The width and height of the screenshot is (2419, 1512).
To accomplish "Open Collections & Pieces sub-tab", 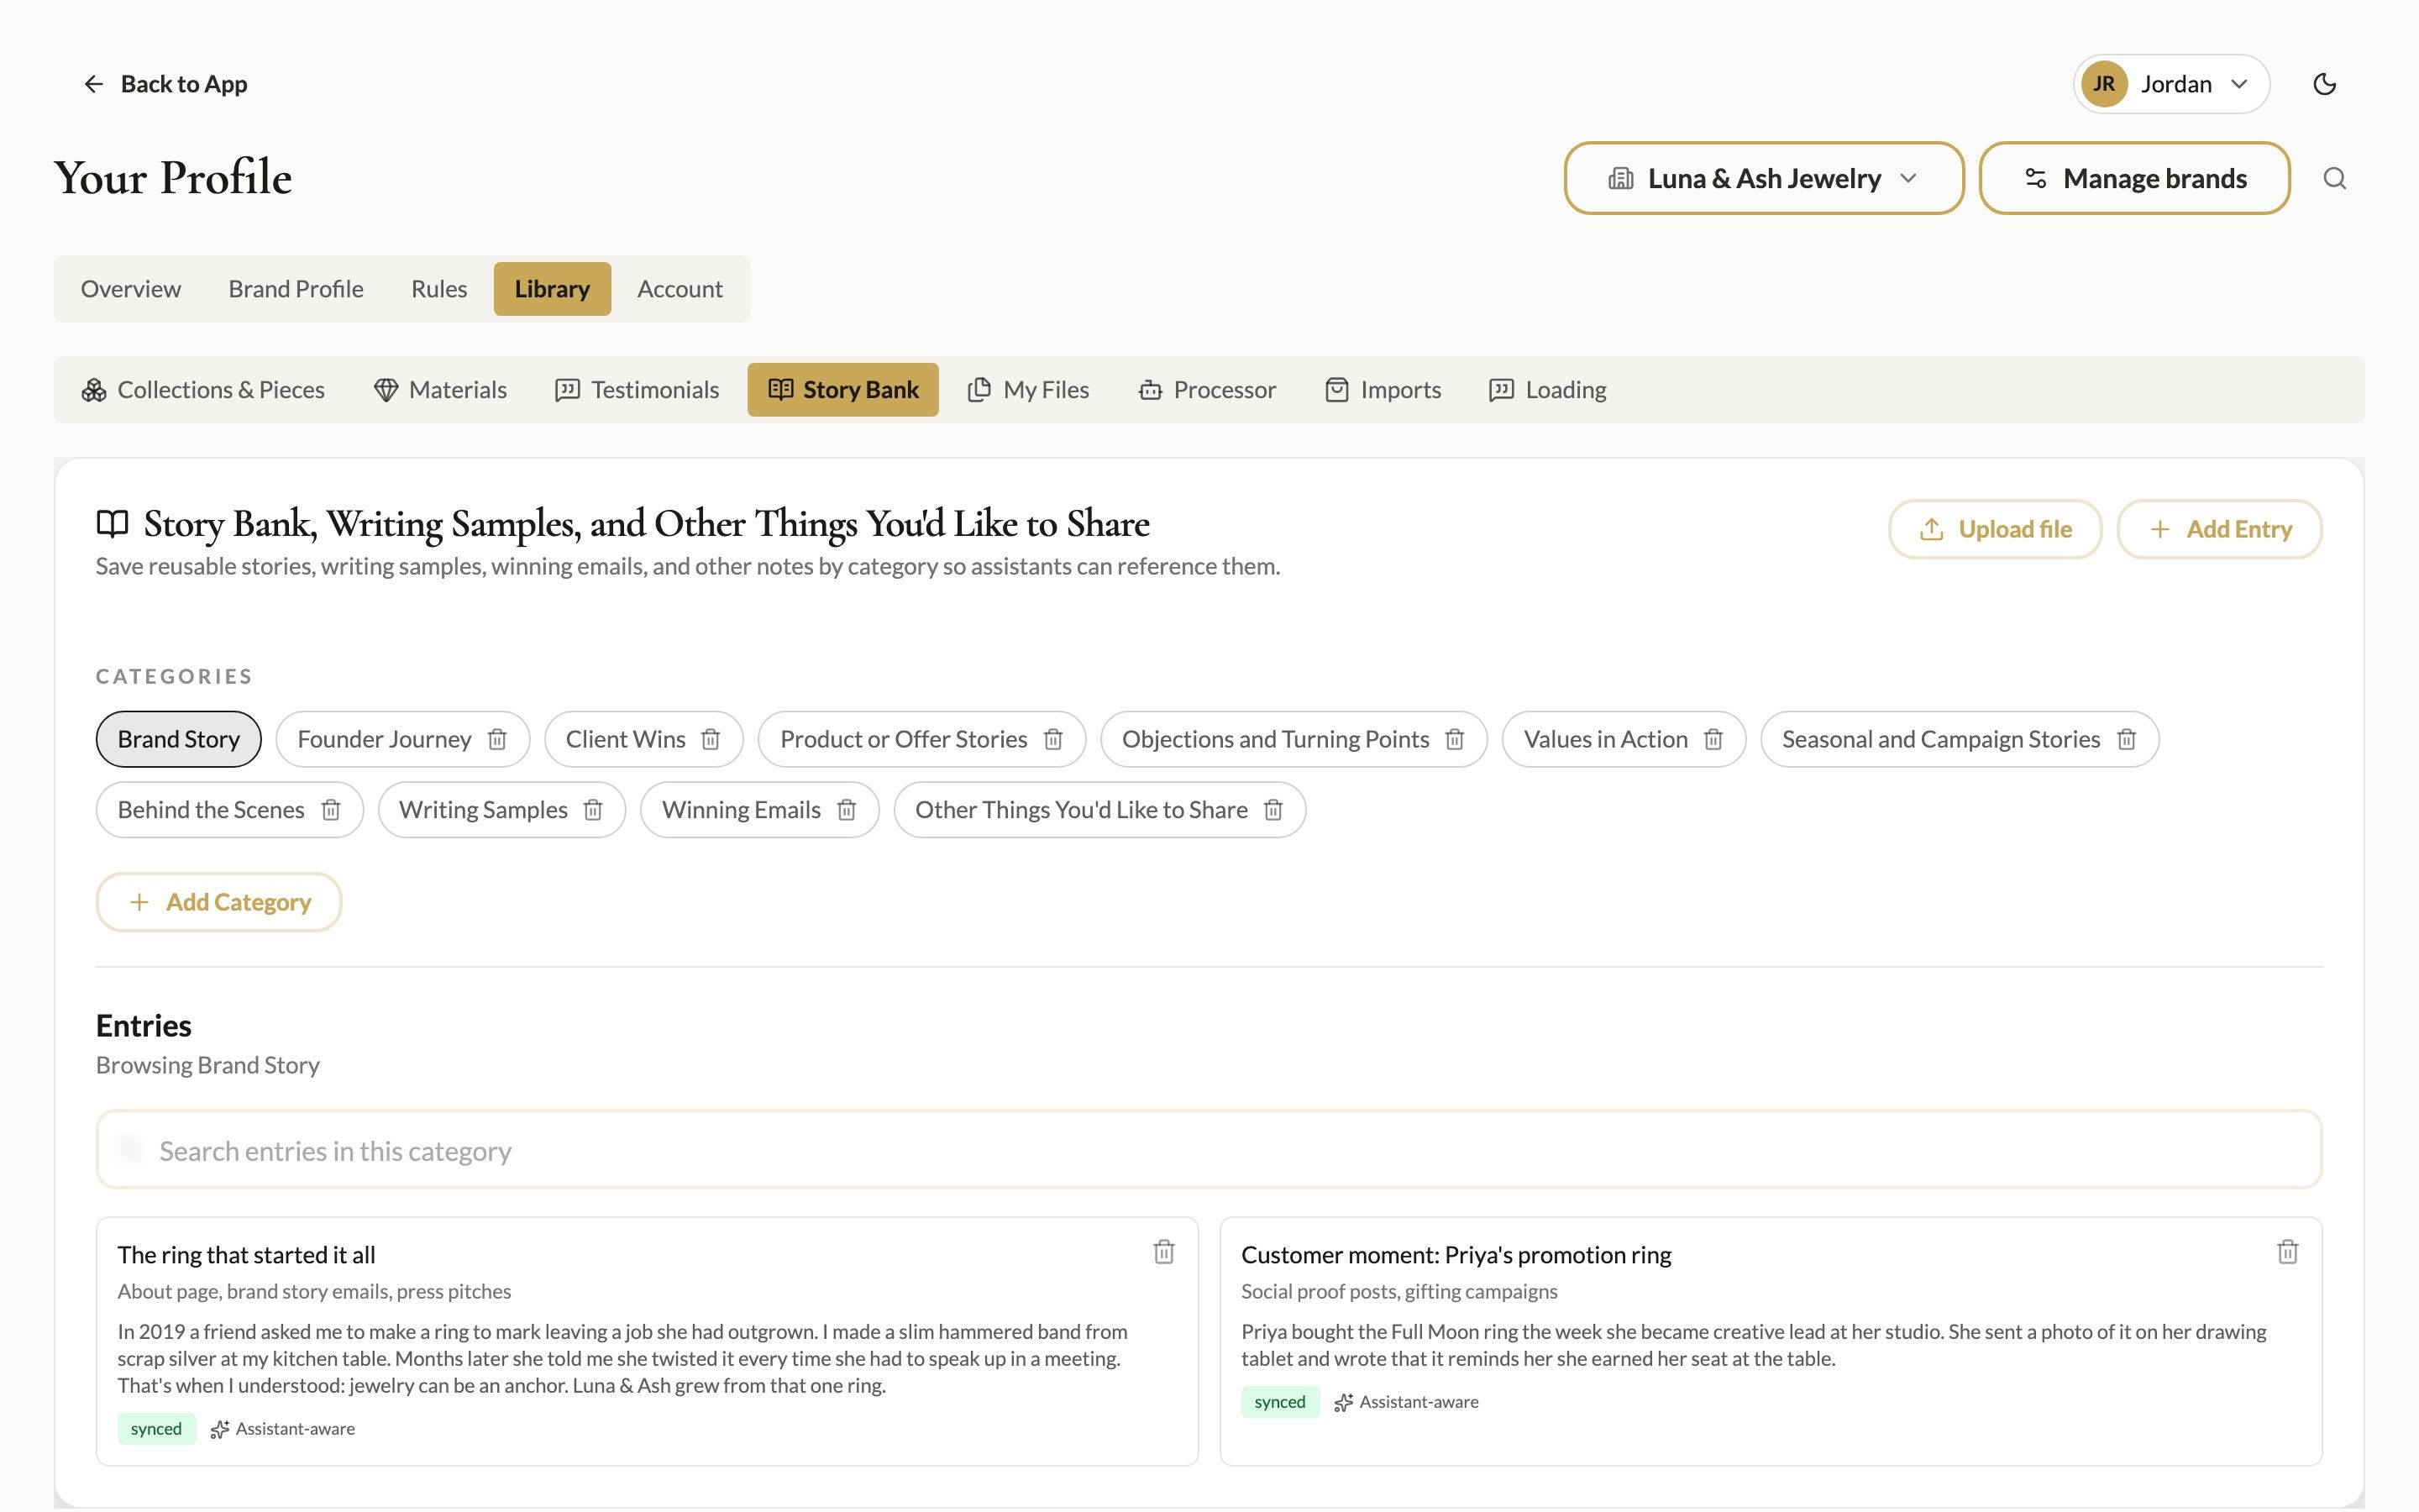I will tap(203, 390).
